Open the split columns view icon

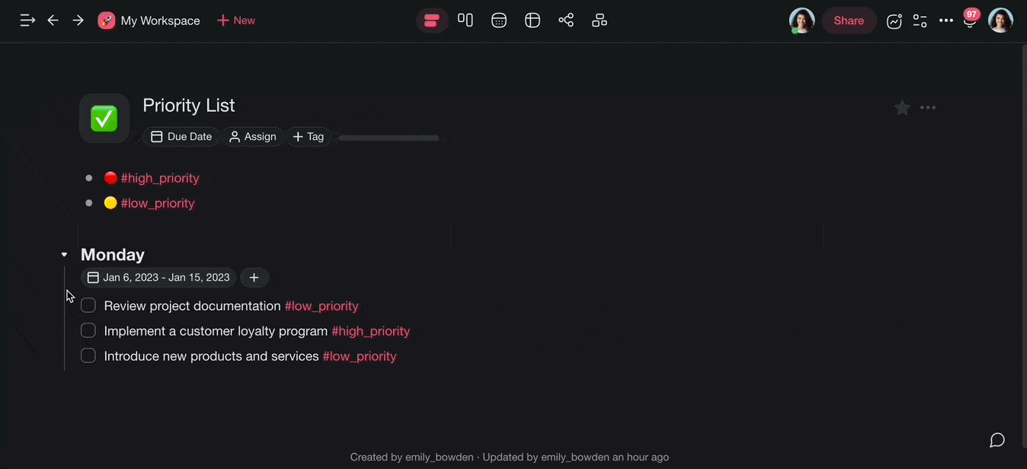point(466,21)
